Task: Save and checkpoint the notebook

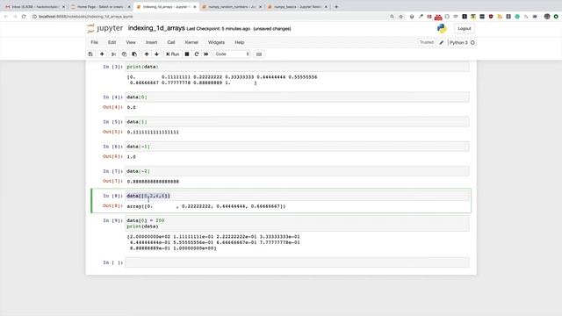Action: (90, 54)
